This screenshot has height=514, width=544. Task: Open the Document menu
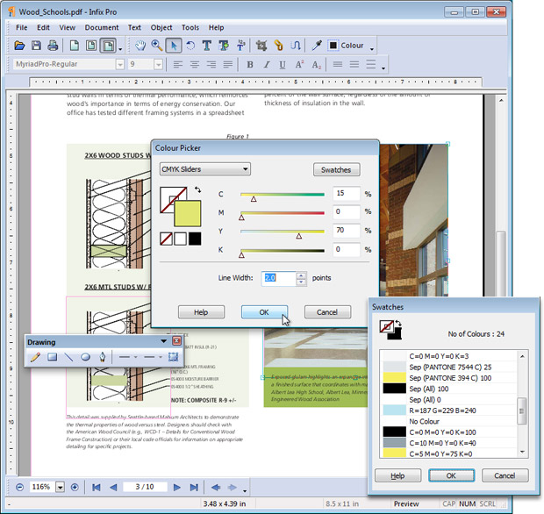point(101,27)
